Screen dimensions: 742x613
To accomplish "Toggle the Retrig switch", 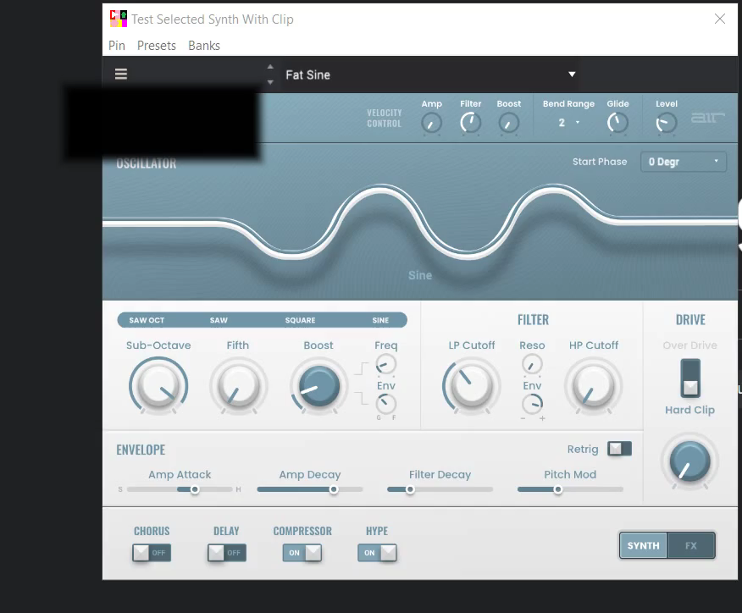I will point(619,449).
